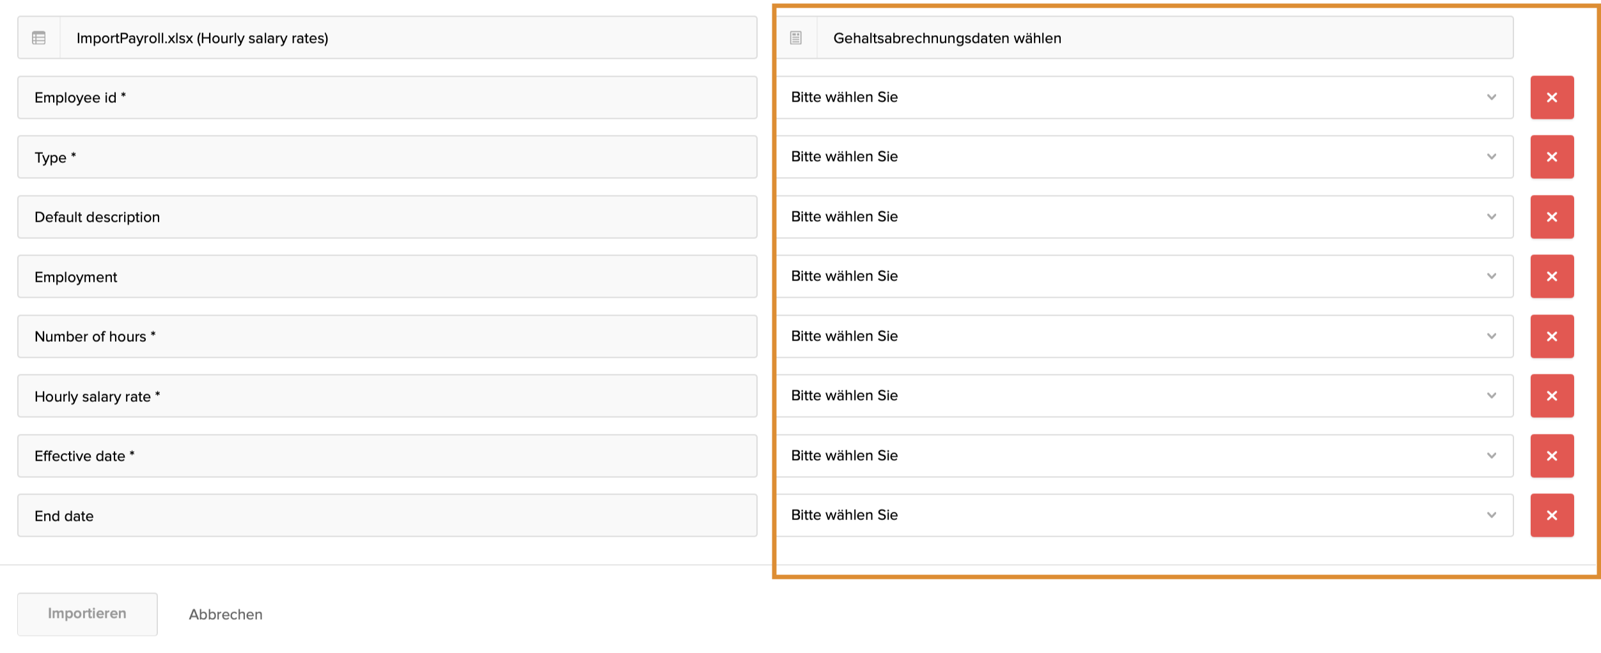1601x653 pixels.
Task: Click the Importieren button
Action: (87, 614)
